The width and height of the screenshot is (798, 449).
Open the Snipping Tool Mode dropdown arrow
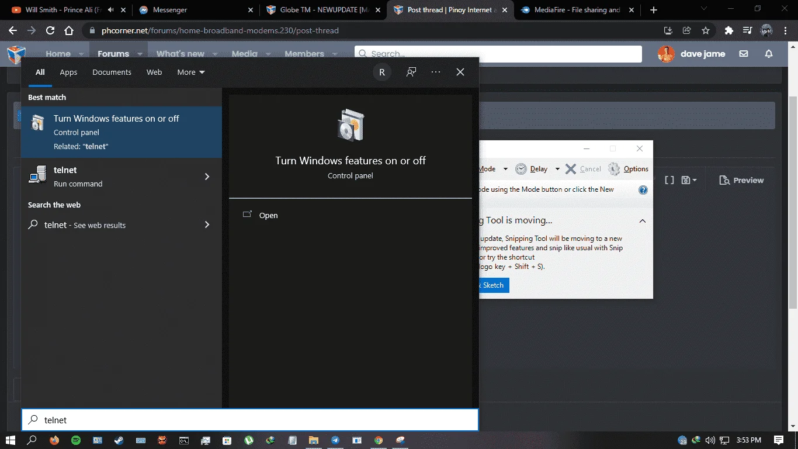click(505, 169)
